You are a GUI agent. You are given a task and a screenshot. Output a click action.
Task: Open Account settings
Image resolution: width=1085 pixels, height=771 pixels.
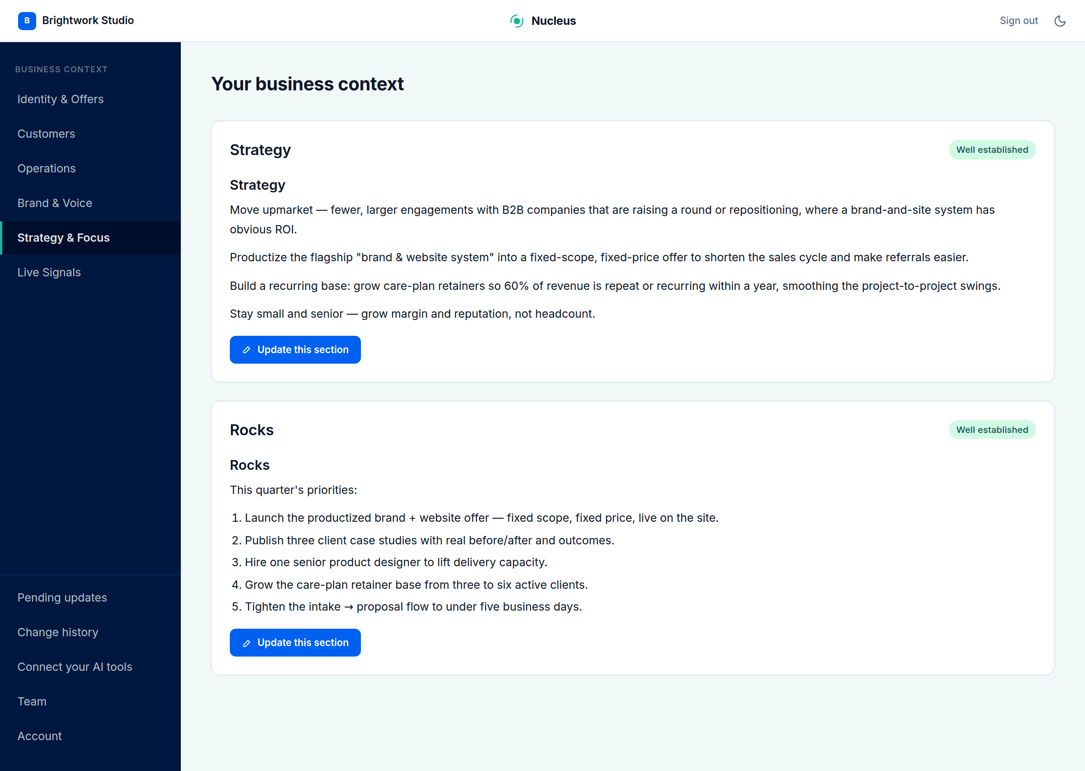(90, 736)
